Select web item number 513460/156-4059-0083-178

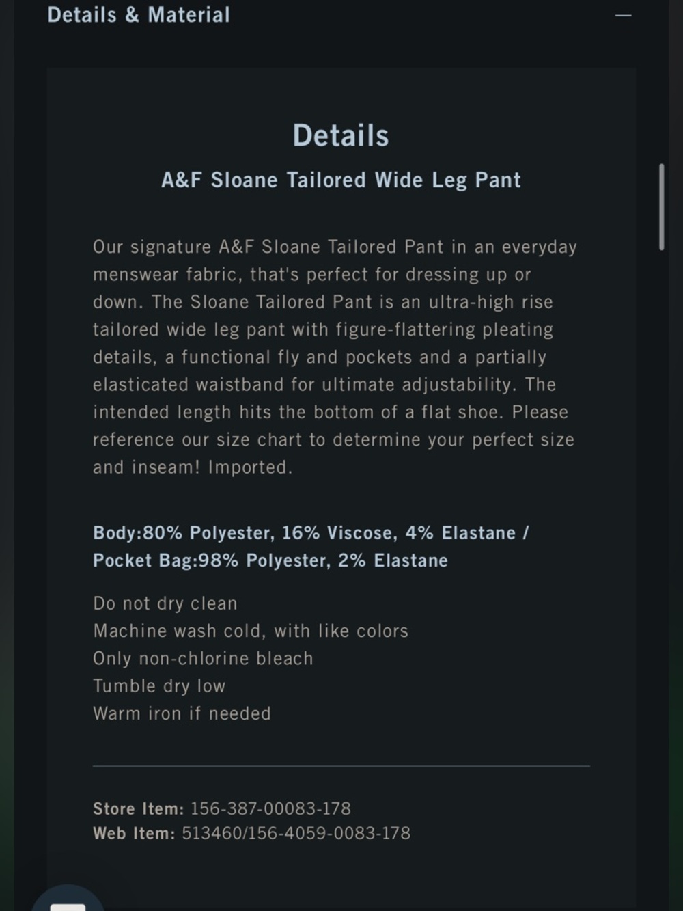click(x=296, y=833)
